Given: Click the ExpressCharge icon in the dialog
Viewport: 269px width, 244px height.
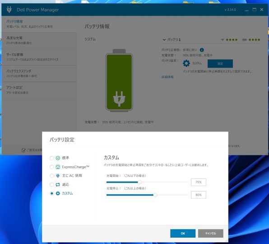Looking at the screenshot, I should point(58,167).
